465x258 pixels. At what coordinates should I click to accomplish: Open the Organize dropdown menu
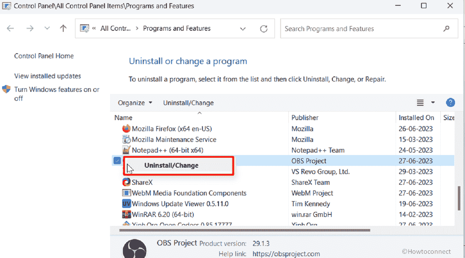[135, 103]
